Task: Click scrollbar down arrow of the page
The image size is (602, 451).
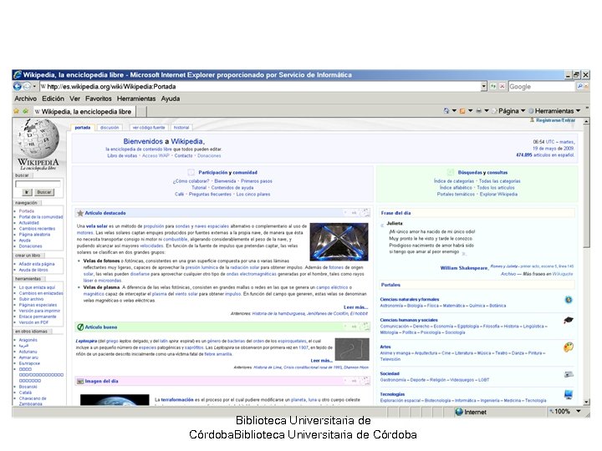Action: click(x=586, y=402)
